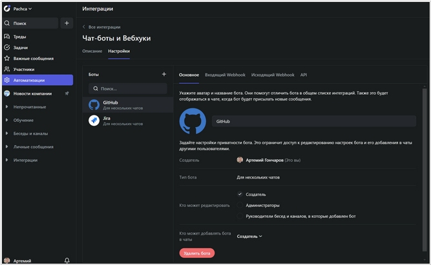431x265 pixels.
Task: Click the notification bell icon
Action: (x=67, y=260)
